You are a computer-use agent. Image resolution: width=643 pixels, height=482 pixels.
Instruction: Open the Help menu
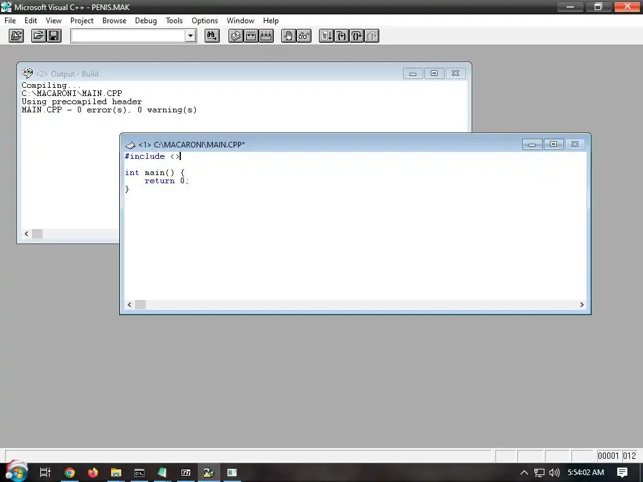pyautogui.click(x=271, y=21)
